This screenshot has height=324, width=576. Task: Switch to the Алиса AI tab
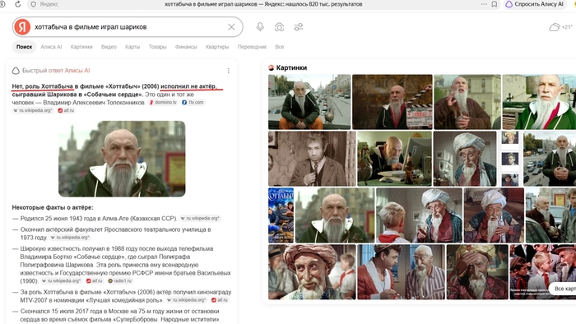pyautogui.click(x=51, y=47)
